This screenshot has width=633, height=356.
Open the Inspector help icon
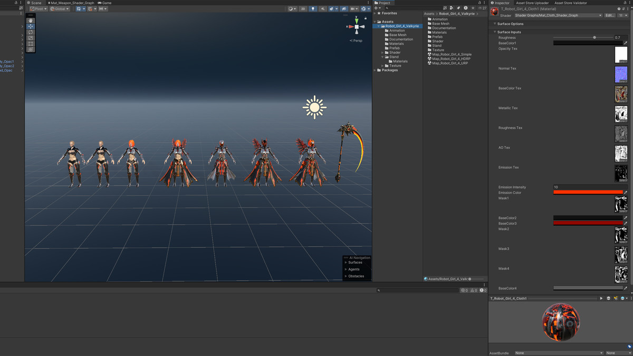[619, 9]
